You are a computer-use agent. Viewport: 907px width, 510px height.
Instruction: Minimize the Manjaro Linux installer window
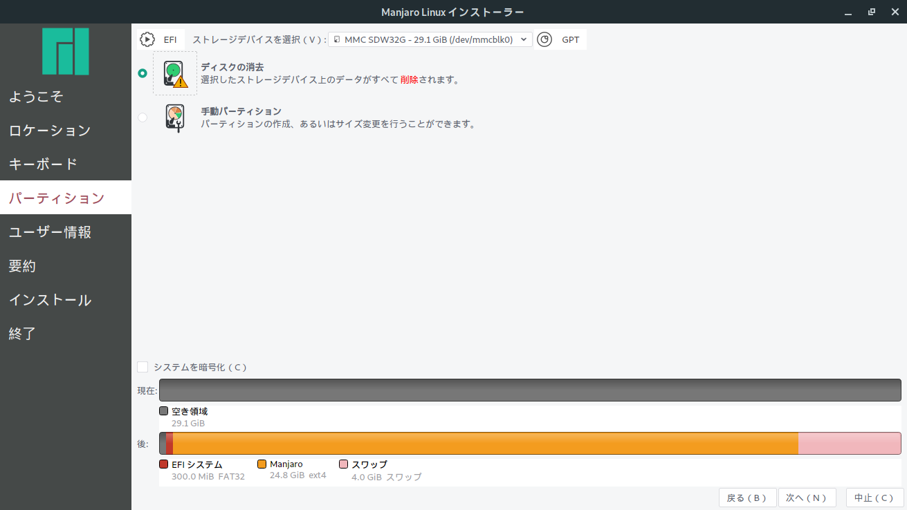[849, 12]
